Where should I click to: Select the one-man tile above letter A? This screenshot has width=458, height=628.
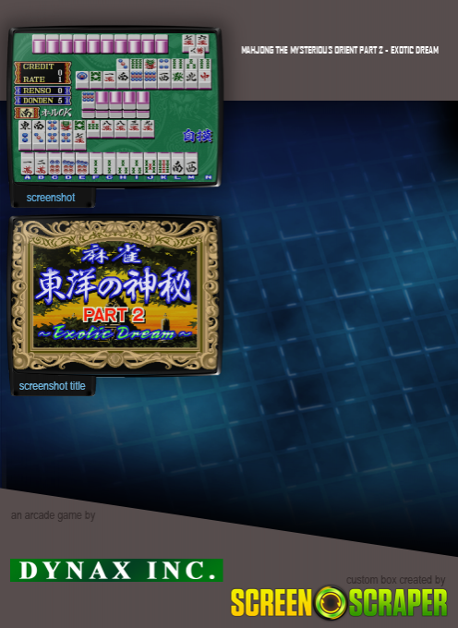click(x=28, y=163)
